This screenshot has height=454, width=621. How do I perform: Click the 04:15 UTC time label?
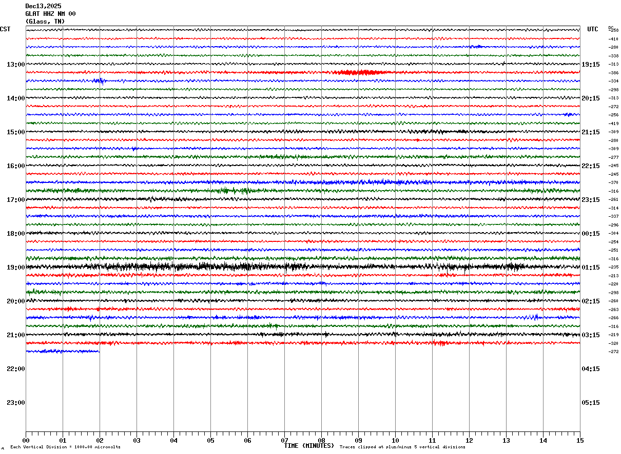pos(591,369)
